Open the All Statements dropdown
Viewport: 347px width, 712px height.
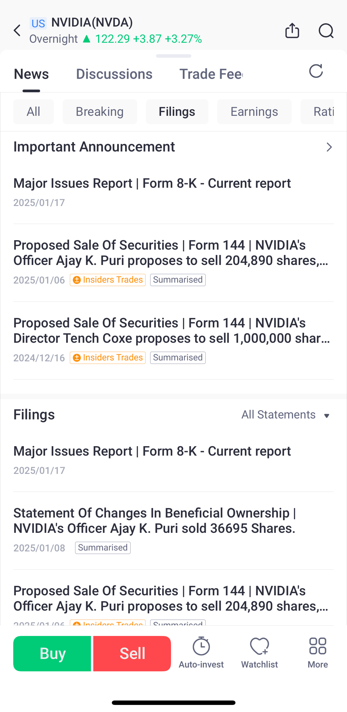pyautogui.click(x=285, y=415)
